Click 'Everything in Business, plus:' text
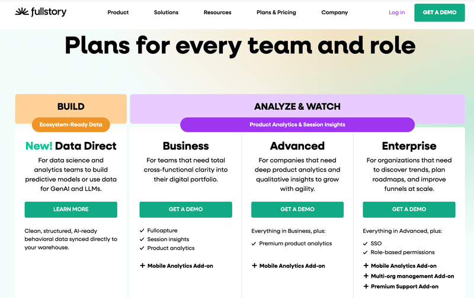 click(289, 231)
